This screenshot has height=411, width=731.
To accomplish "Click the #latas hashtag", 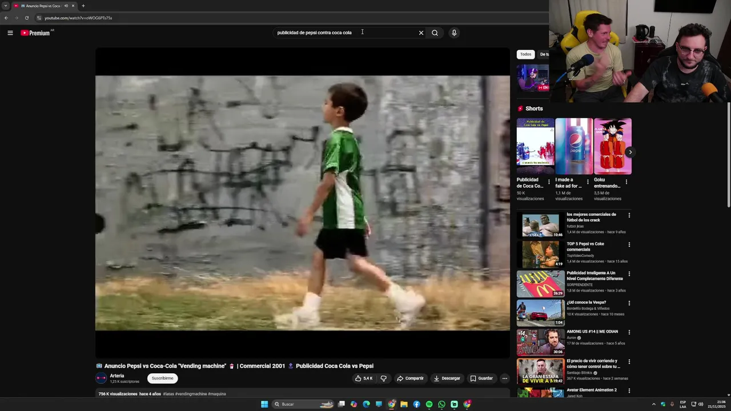I will pyautogui.click(x=168, y=394).
